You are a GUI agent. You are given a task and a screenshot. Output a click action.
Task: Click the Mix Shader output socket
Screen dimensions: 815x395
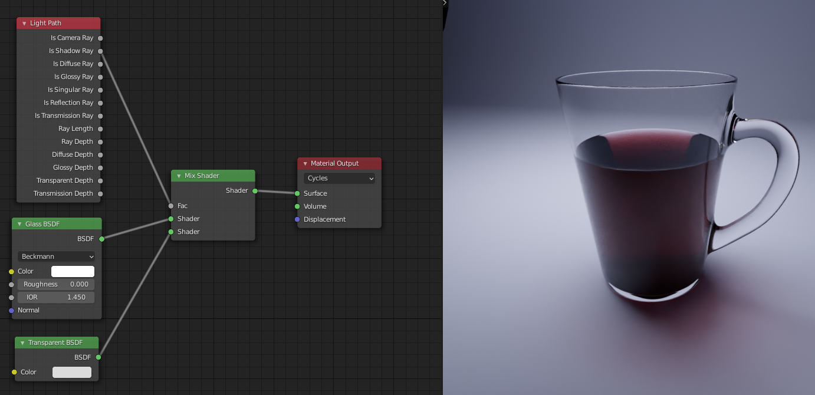tap(255, 191)
